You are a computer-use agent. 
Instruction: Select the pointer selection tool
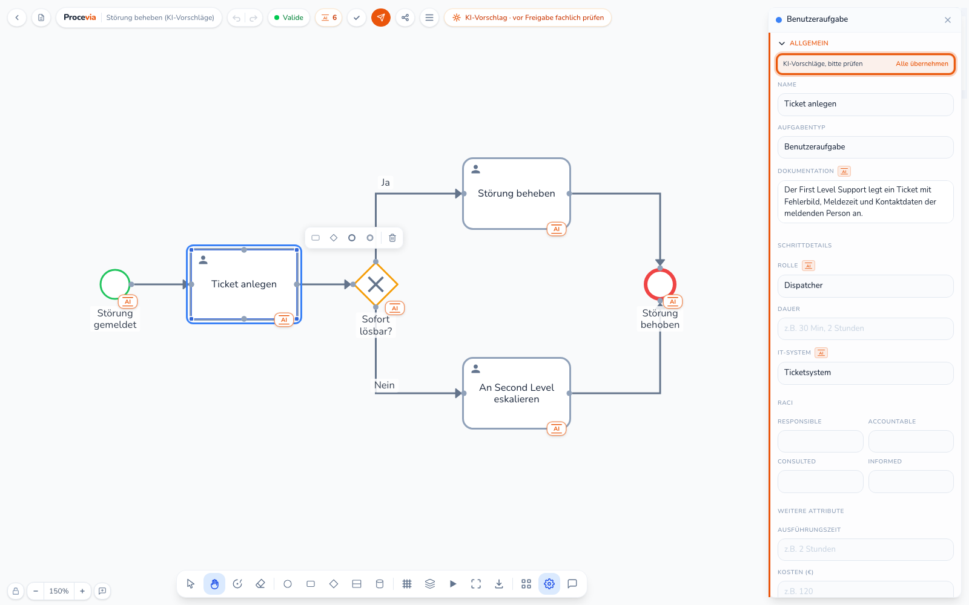(x=191, y=584)
